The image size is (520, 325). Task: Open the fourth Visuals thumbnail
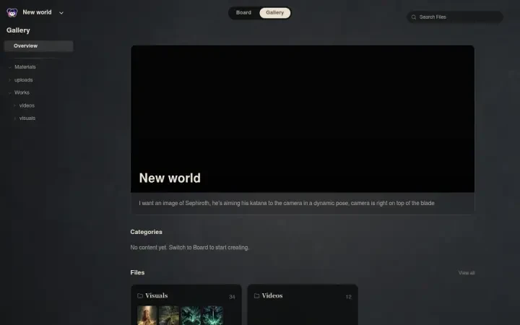pos(213,316)
